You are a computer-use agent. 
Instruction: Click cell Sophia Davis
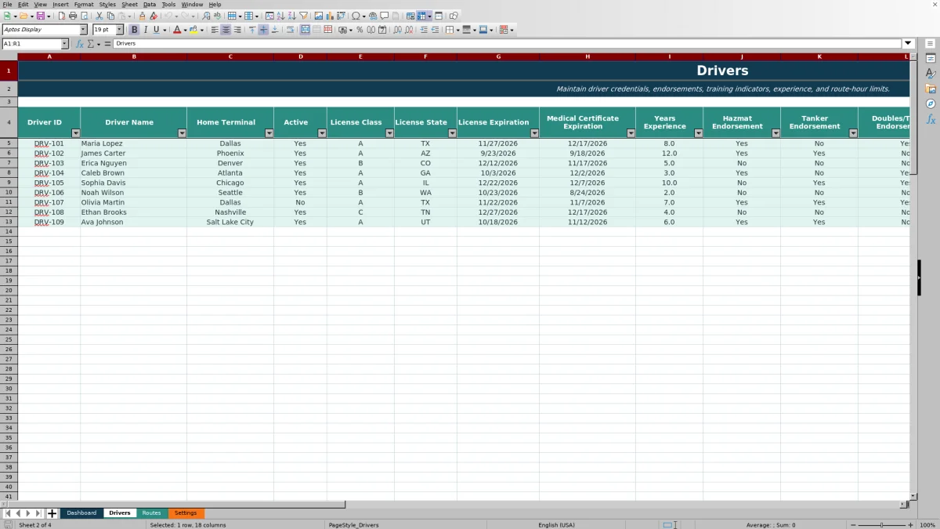(x=133, y=183)
